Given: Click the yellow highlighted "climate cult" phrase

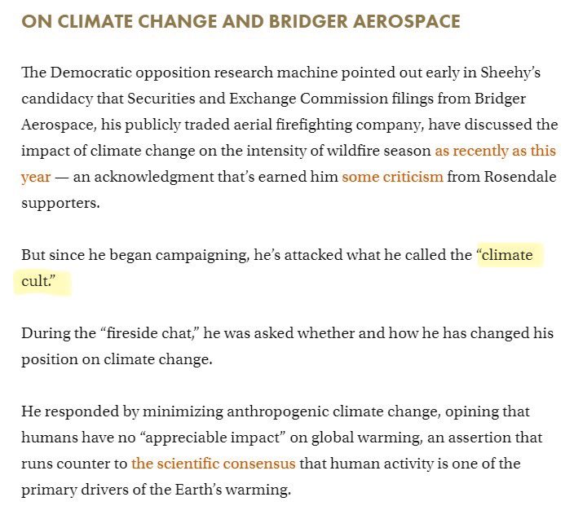Looking at the screenshot, I should (507, 255).
